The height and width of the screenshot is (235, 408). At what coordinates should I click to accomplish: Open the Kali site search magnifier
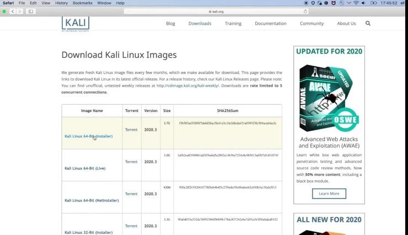(368, 23)
